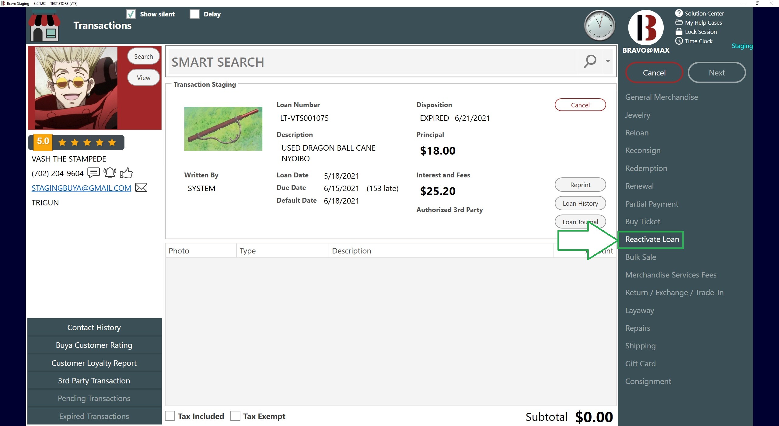Click the Bravo B logo

click(x=646, y=28)
